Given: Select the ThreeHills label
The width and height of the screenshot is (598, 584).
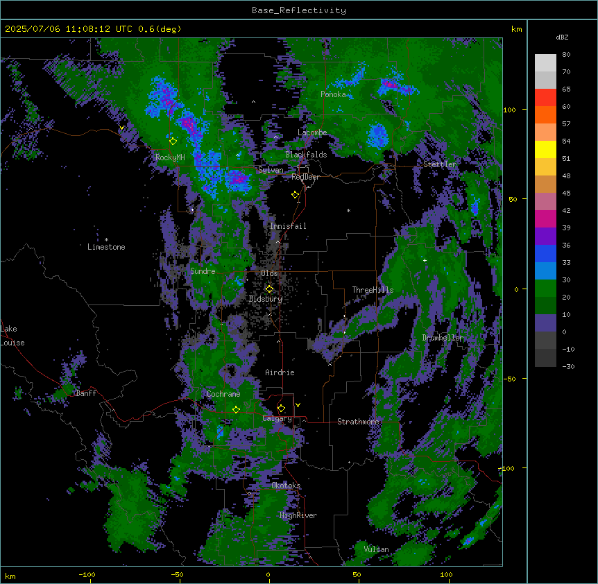Looking at the screenshot, I should pos(373,290).
